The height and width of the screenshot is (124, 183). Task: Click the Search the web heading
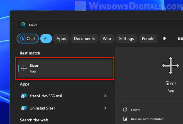[x=34, y=120]
